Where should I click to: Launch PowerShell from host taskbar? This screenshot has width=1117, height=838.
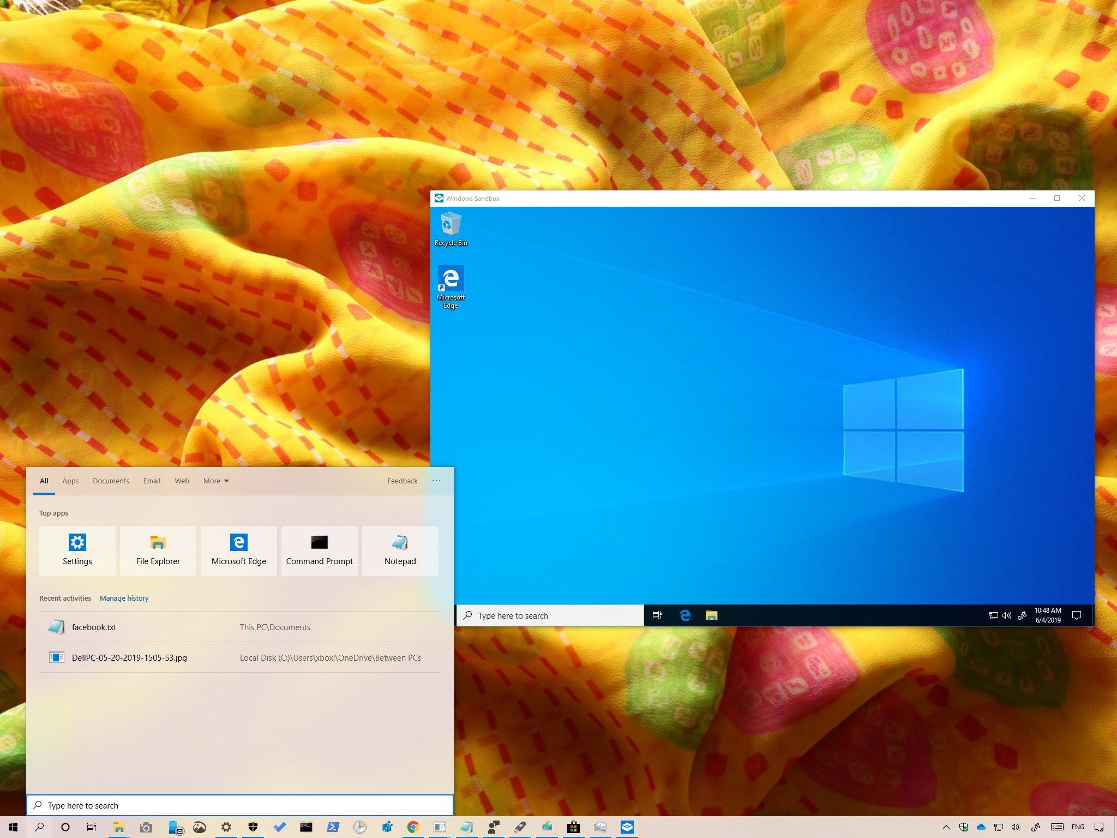tap(333, 827)
